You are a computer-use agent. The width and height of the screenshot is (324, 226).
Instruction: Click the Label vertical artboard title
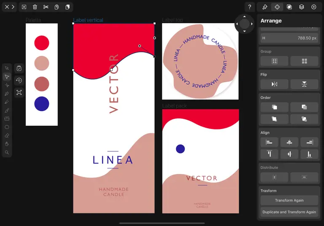tap(88, 20)
